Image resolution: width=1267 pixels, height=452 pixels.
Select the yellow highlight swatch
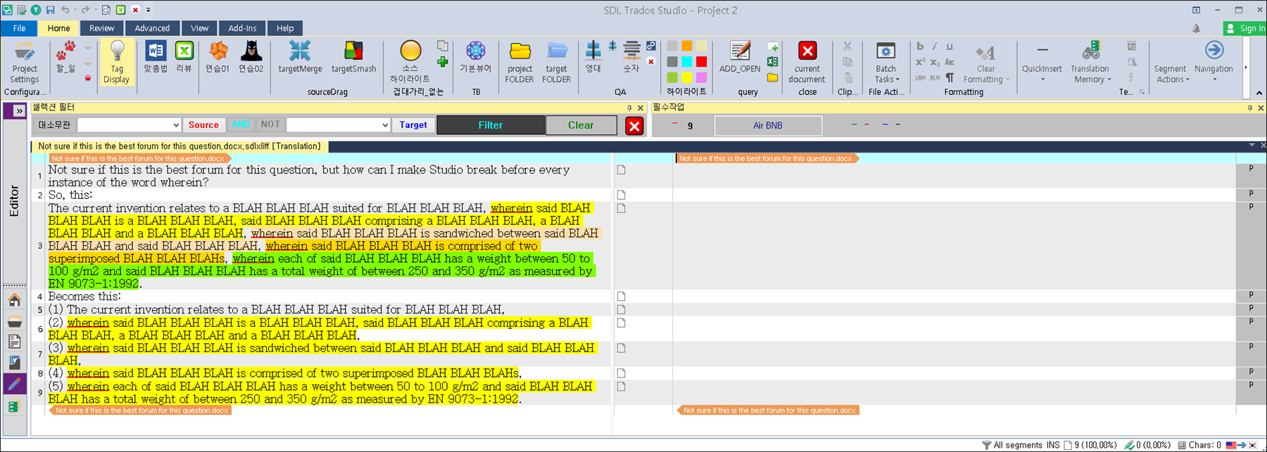pyautogui.click(x=687, y=77)
